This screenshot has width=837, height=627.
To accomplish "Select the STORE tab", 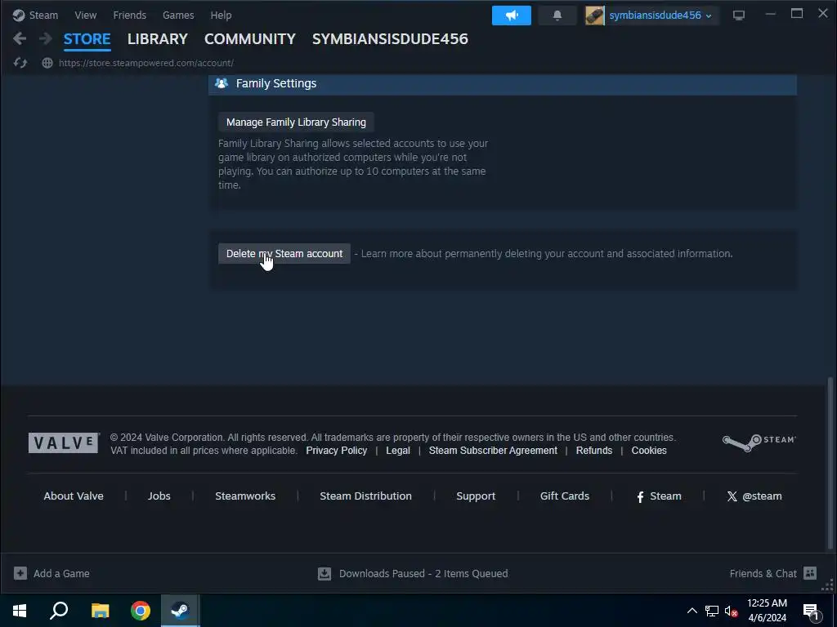I will click(x=87, y=39).
